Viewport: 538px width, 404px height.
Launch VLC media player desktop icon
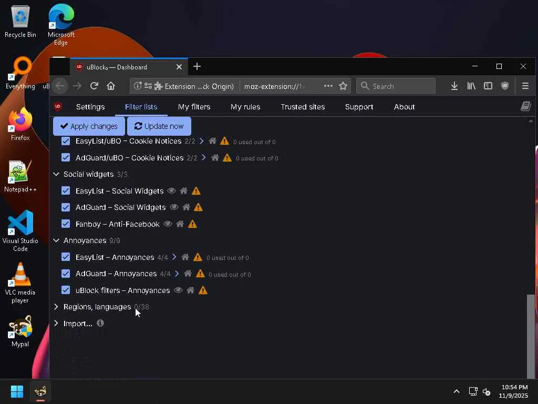(20, 282)
